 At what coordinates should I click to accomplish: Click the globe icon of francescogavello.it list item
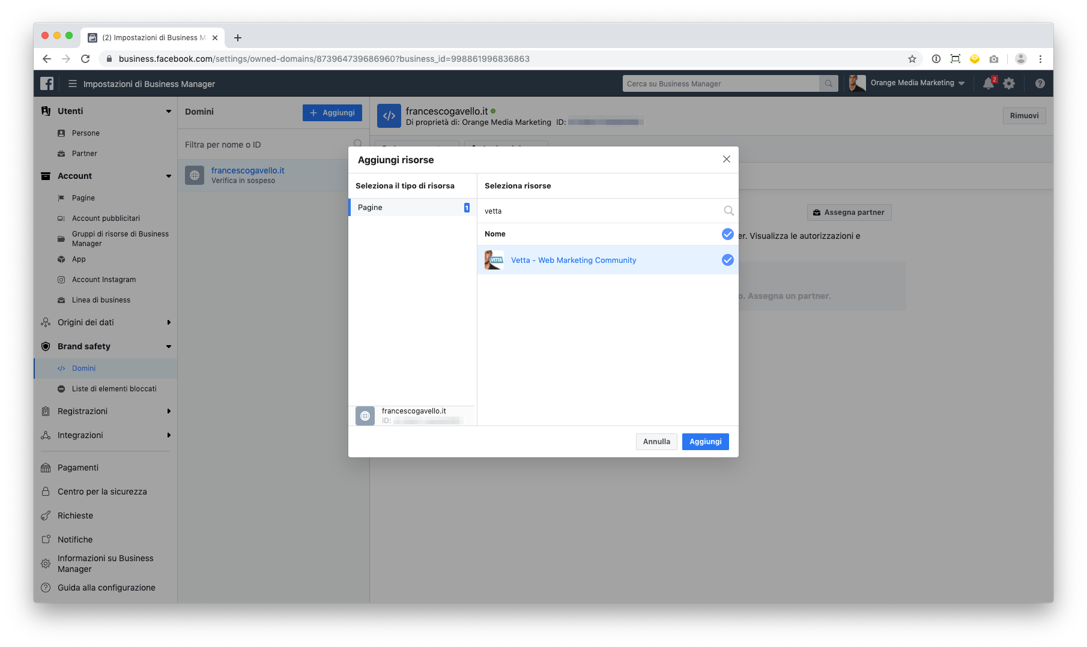195,175
